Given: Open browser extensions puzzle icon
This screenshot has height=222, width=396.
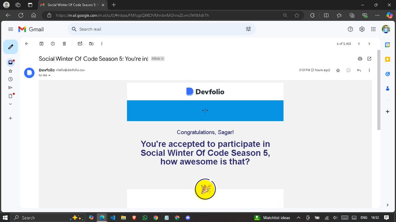Looking at the screenshot, I should [x=313, y=15].
